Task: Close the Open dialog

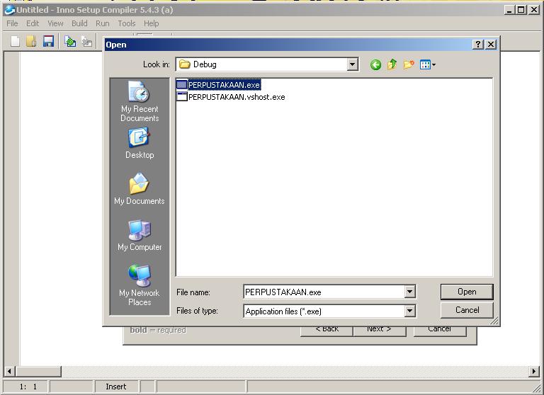Action: pos(491,44)
